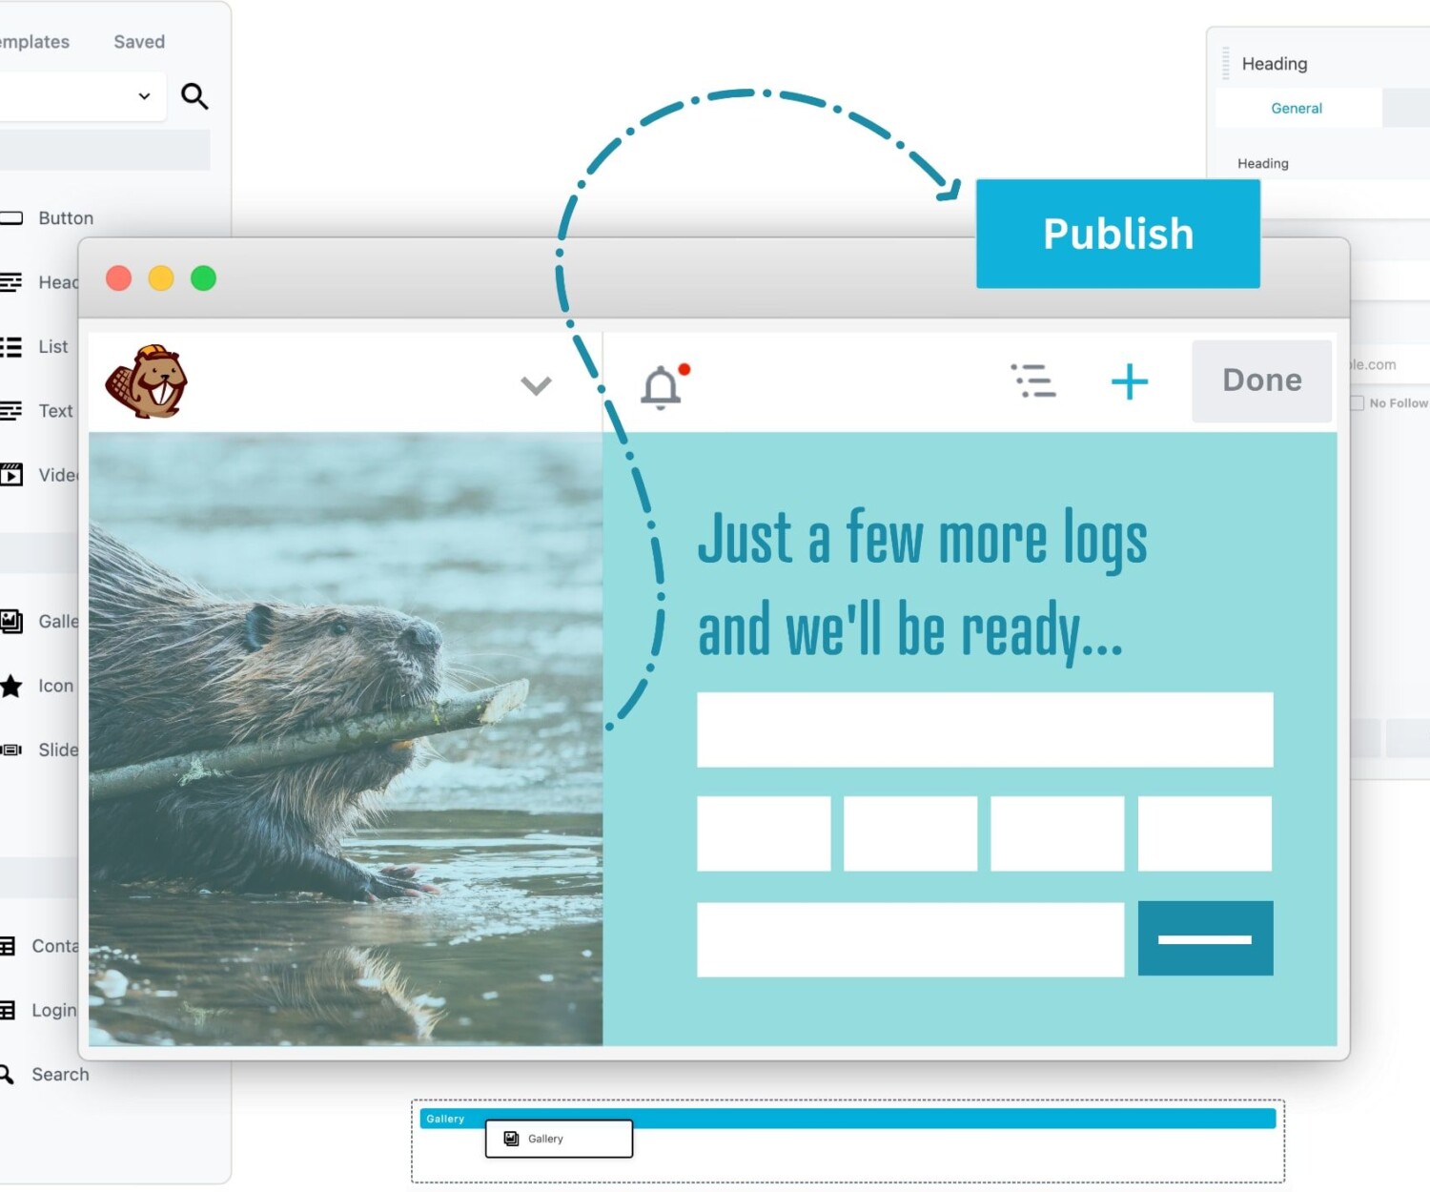Click the Done button
The image size is (1430, 1192).
tap(1261, 380)
